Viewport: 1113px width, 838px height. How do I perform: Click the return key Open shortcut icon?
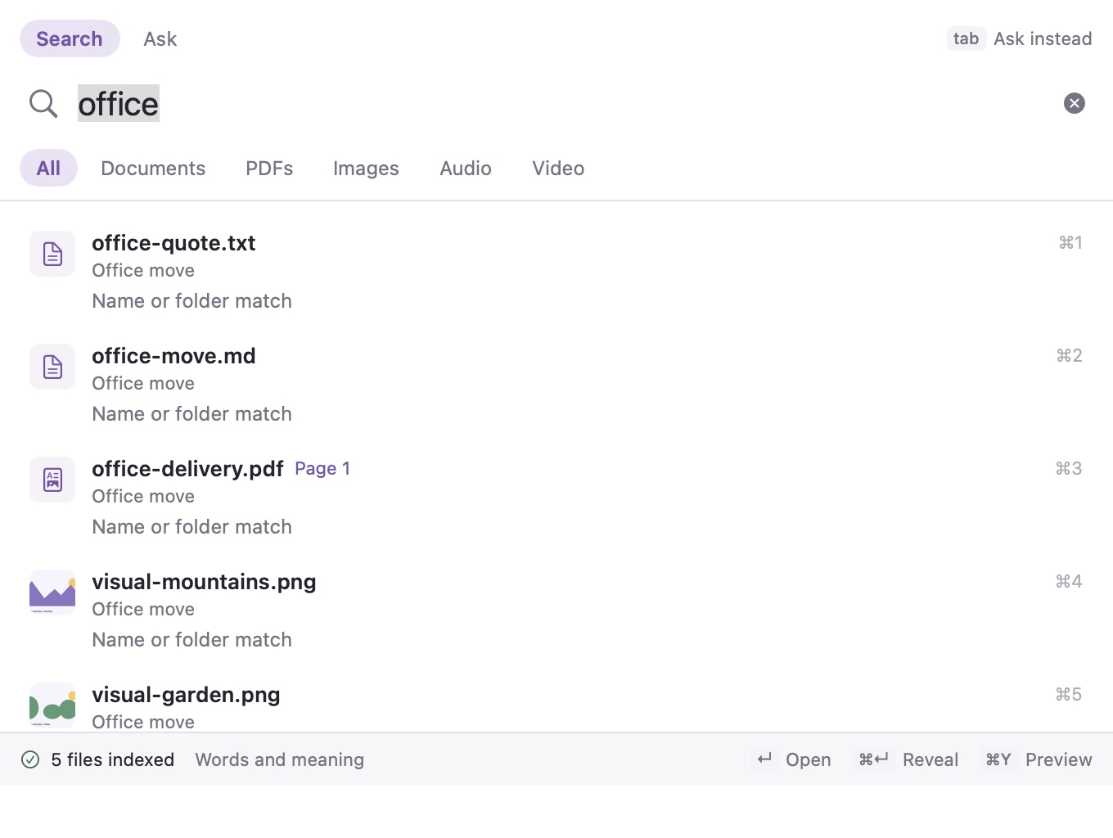click(x=764, y=759)
